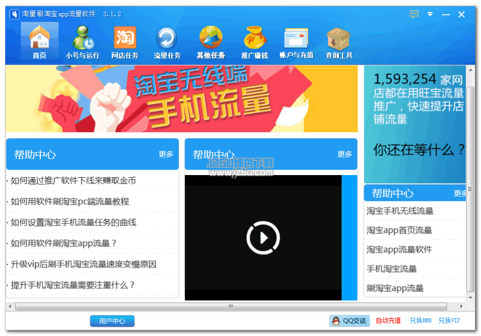Viewport: 481px width, 336px height.
Task: Open 如何用软件刷淘宝pc端流量教程 article
Action: click(x=70, y=202)
